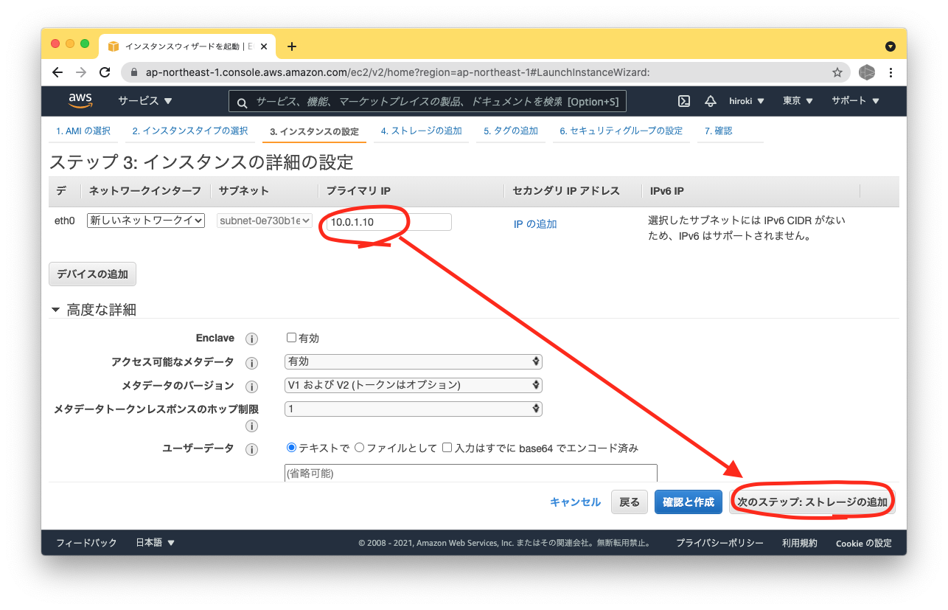The width and height of the screenshot is (948, 610).
Task: Open the サービス menu
Action: click(x=144, y=100)
